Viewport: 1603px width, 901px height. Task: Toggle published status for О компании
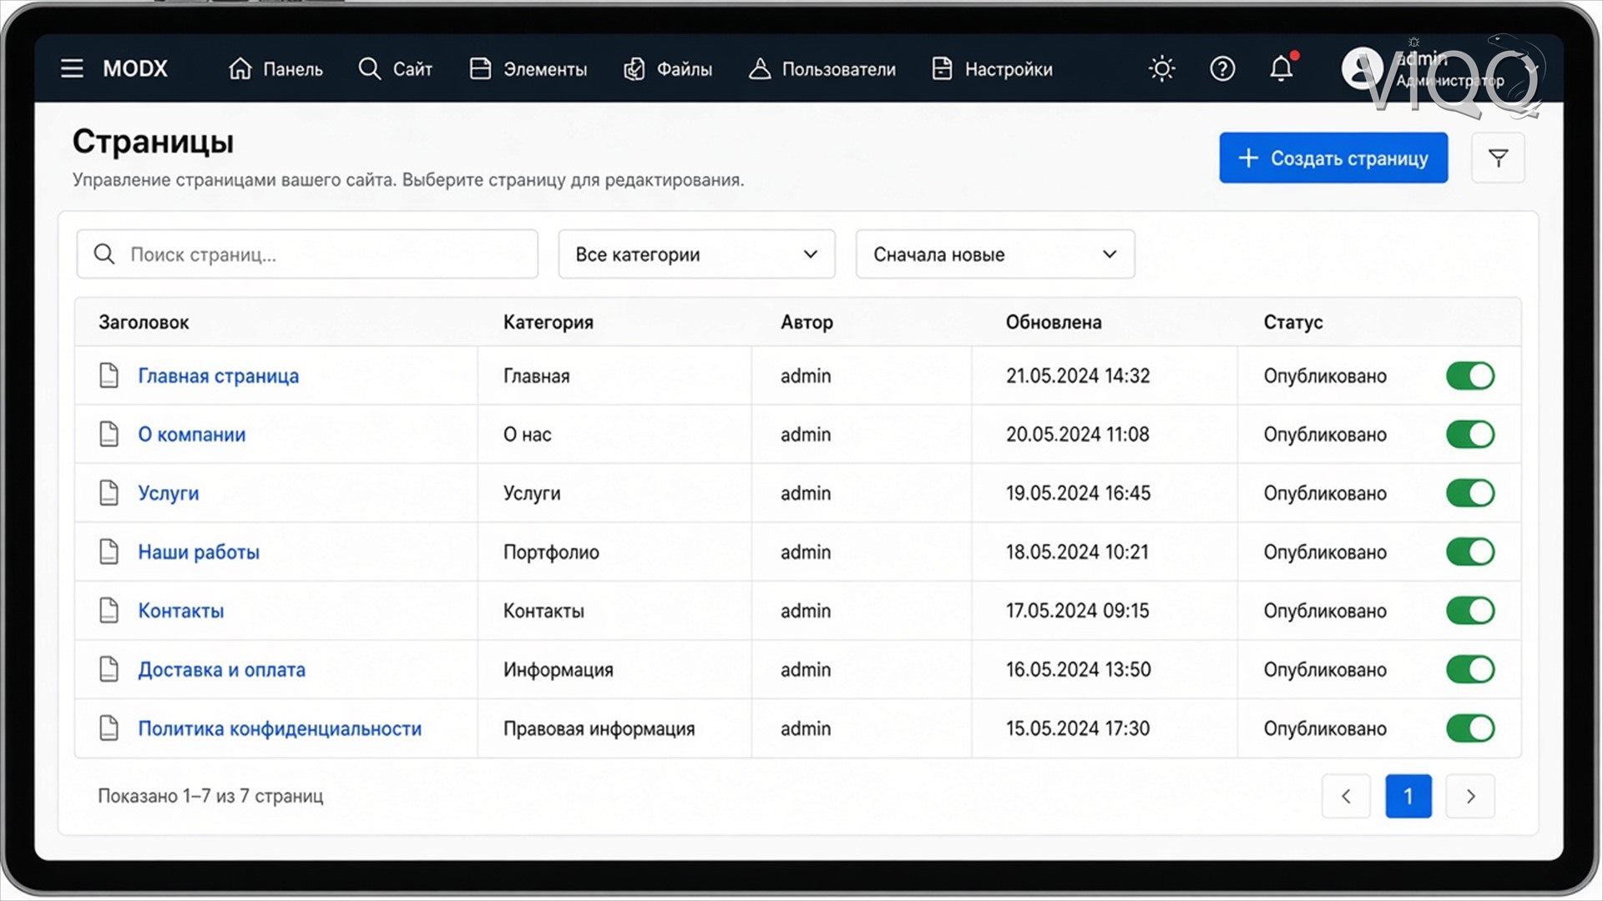pyautogui.click(x=1470, y=434)
